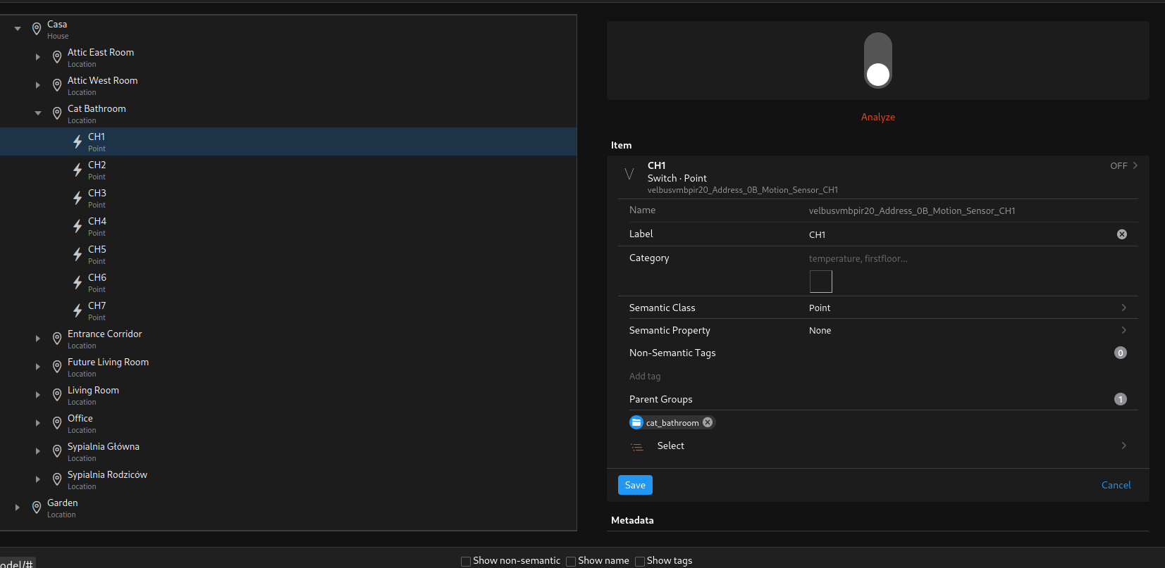Image resolution: width=1165 pixels, height=568 pixels.
Task: Click the CH7 point lightning bolt icon
Action: (x=78, y=310)
